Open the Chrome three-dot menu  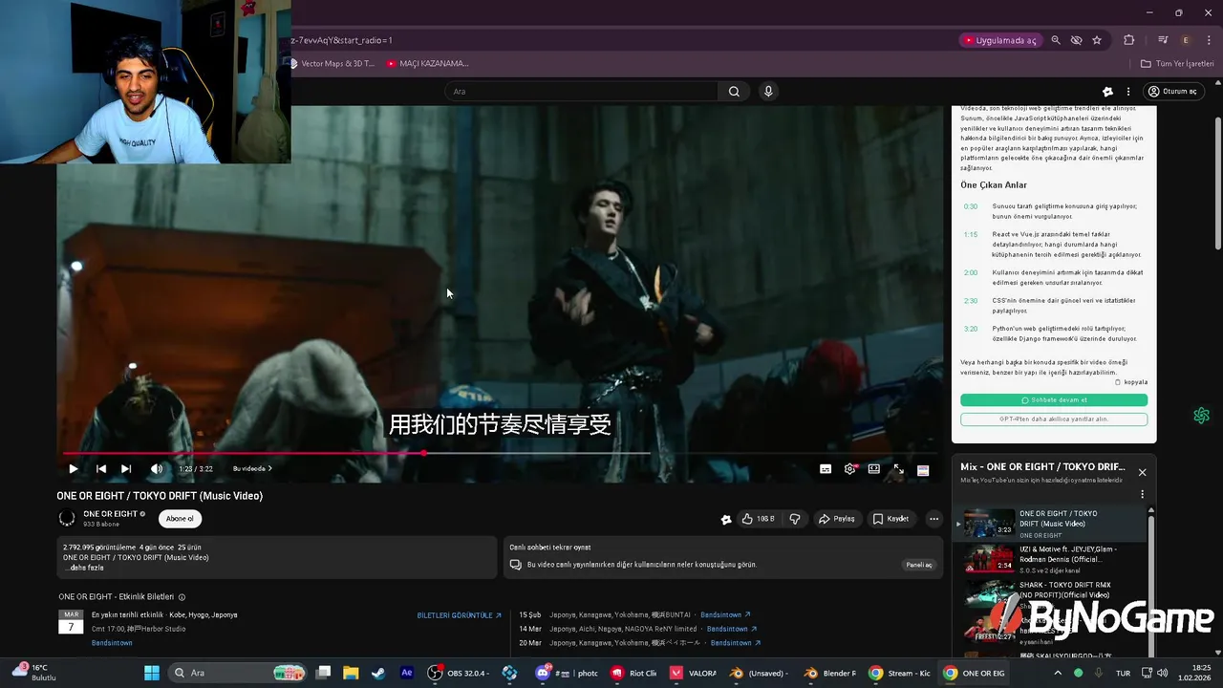point(1208,40)
